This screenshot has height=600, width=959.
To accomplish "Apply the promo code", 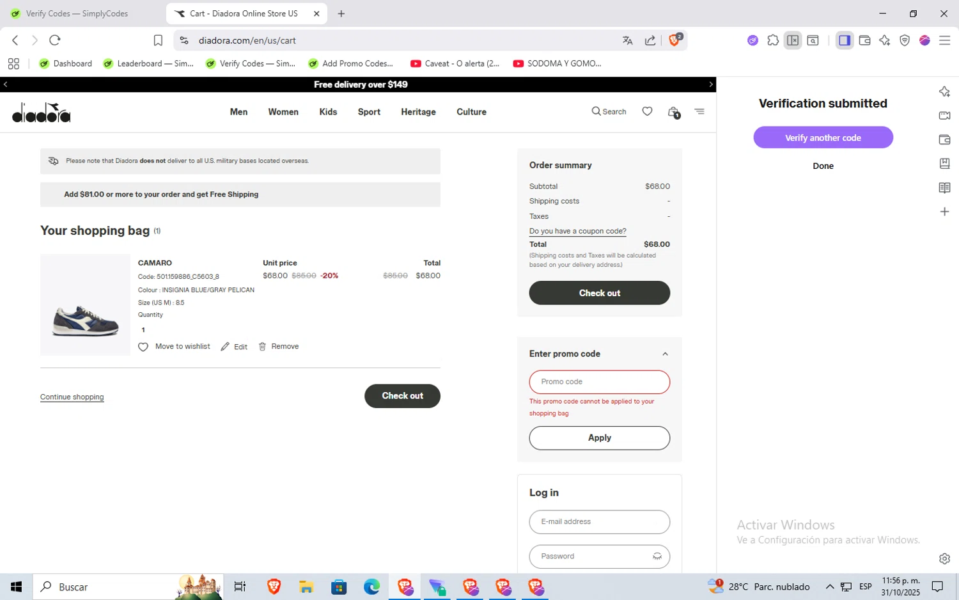I will point(599,438).
